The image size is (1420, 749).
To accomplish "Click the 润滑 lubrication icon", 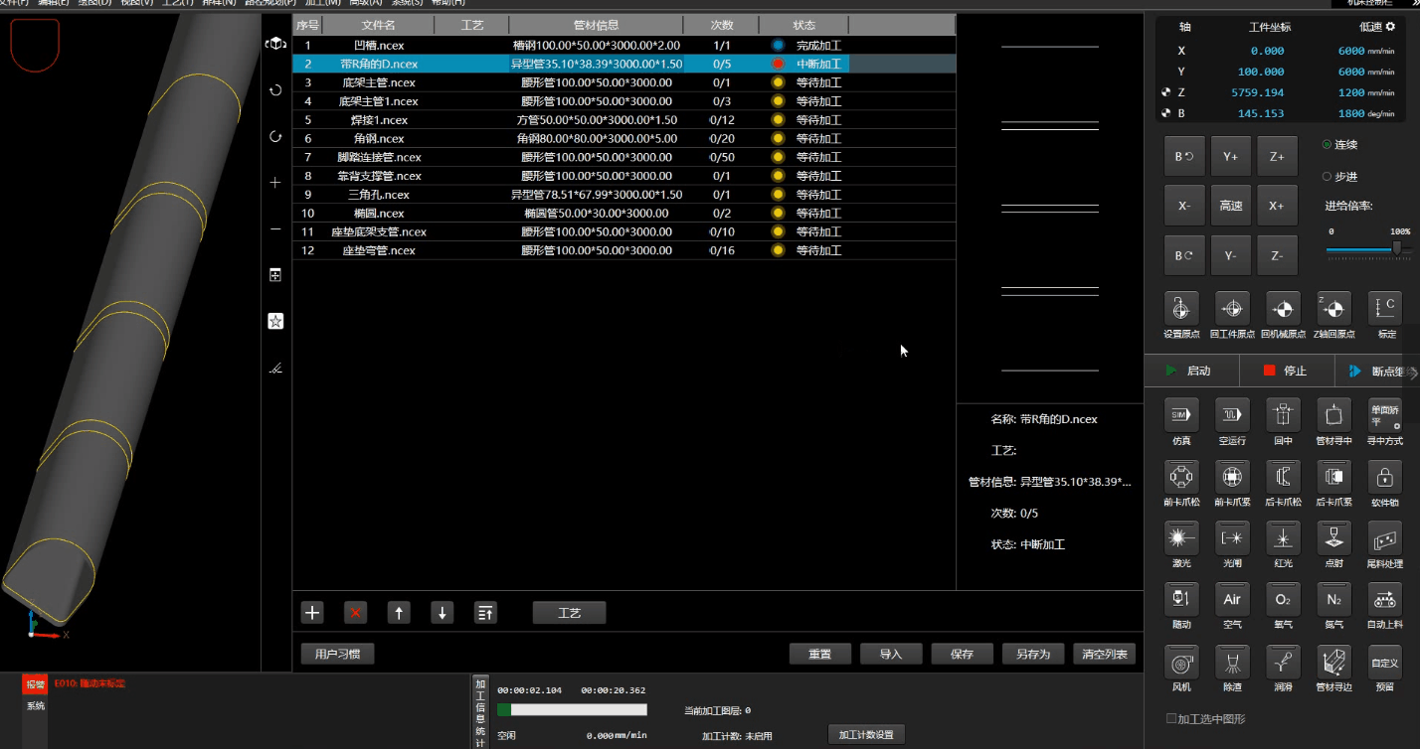I will click(x=1283, y=661).
